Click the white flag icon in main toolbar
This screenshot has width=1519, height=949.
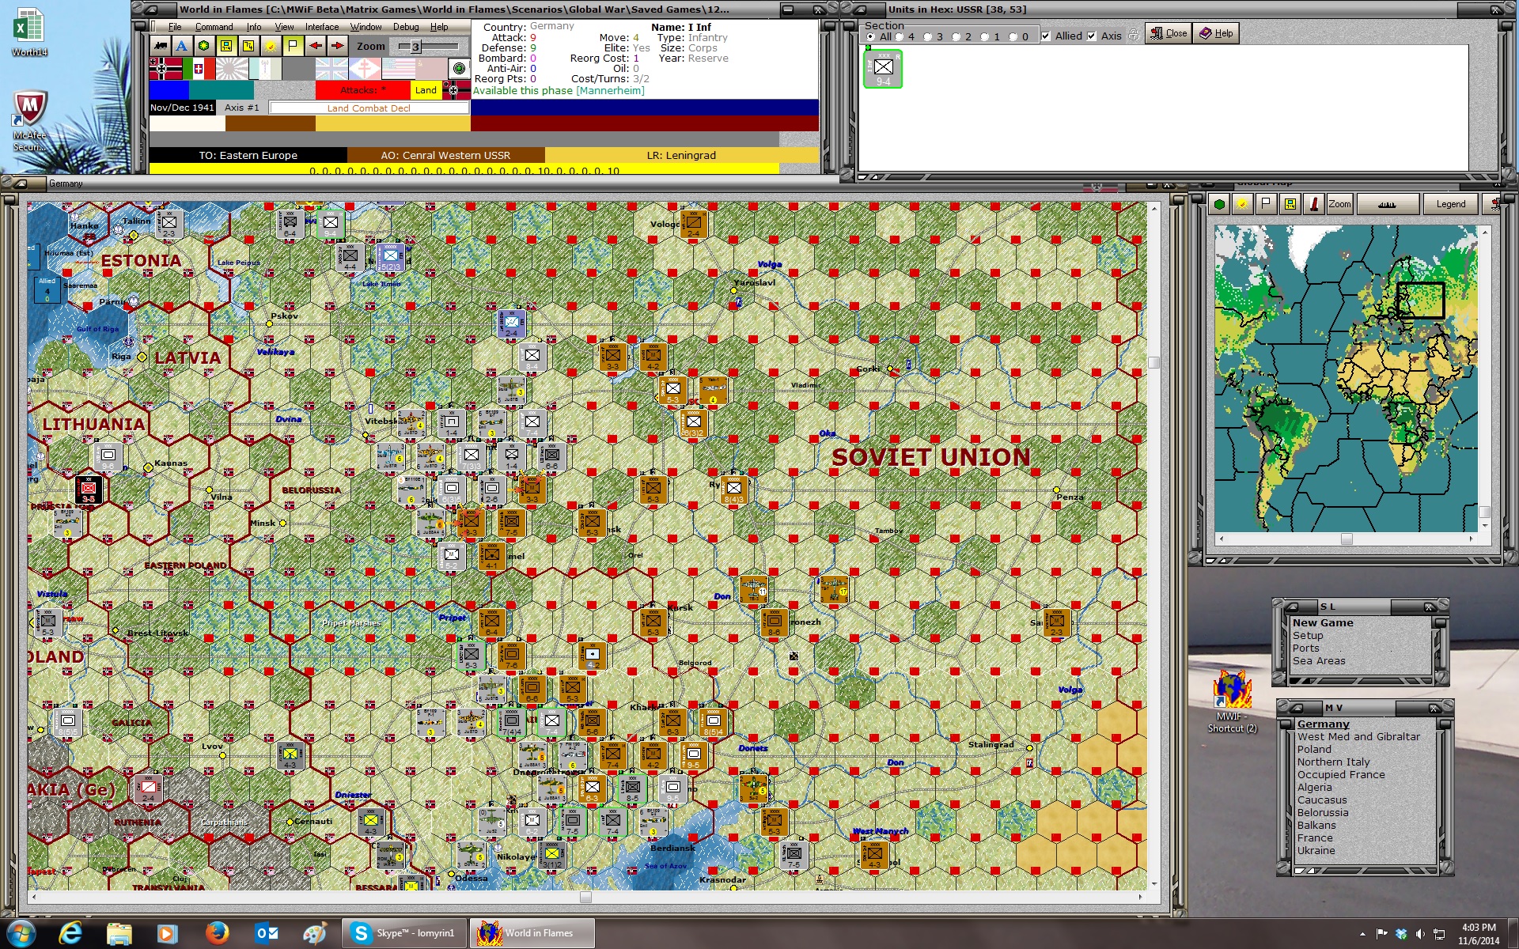293,46
